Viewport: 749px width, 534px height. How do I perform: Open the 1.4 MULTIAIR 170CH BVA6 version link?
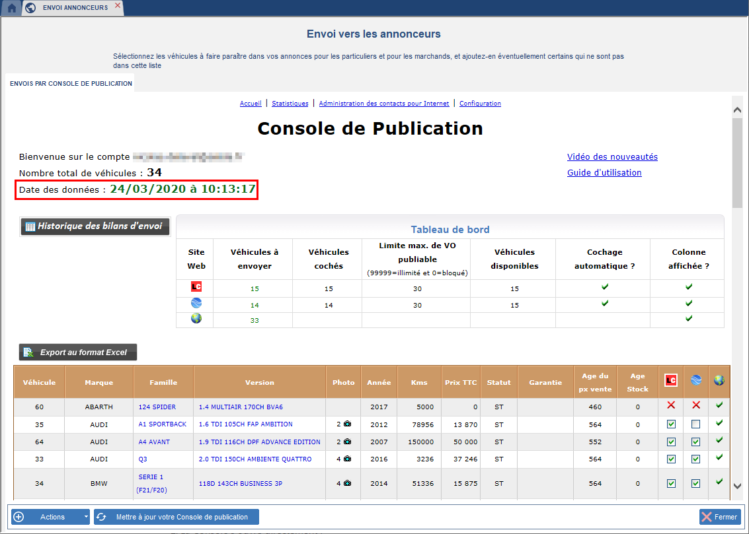[241, 407]
